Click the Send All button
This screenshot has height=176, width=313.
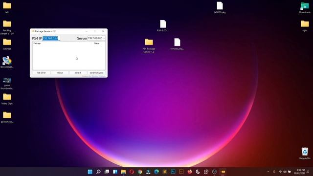(78, 73)
